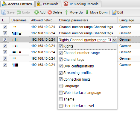Click the green Move Up arrow icon

coord(66,12)
